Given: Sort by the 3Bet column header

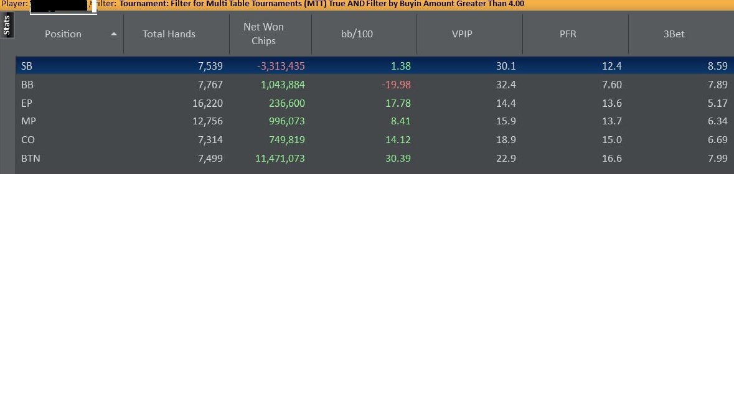Looking at the screenshot, I should [x=674, y=34].
